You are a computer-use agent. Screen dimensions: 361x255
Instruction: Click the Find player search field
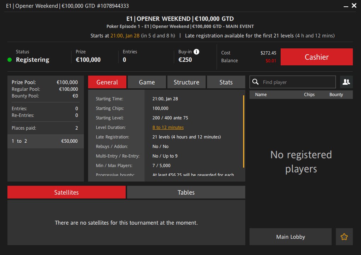coord(293,82)
